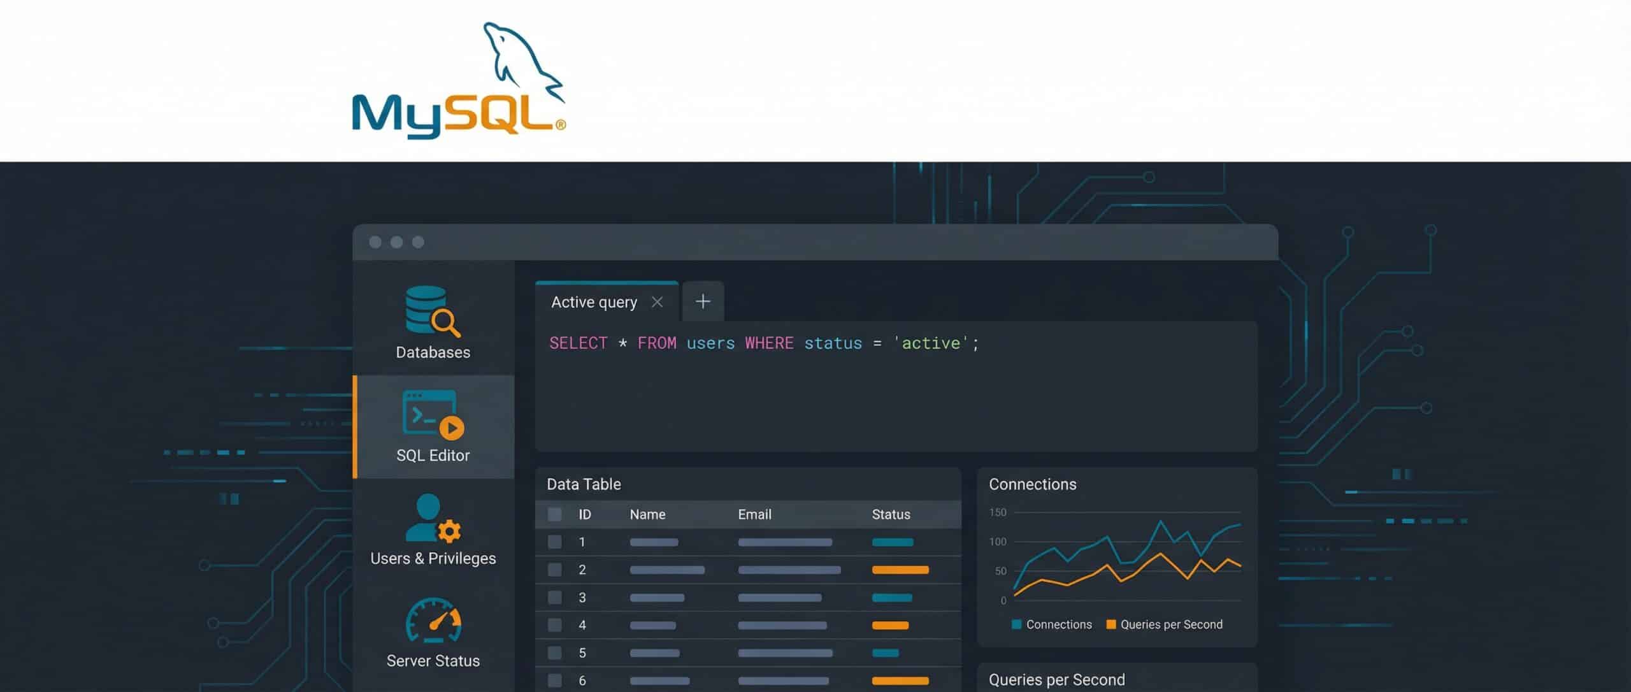Close the Active query tab

(657, 302)
